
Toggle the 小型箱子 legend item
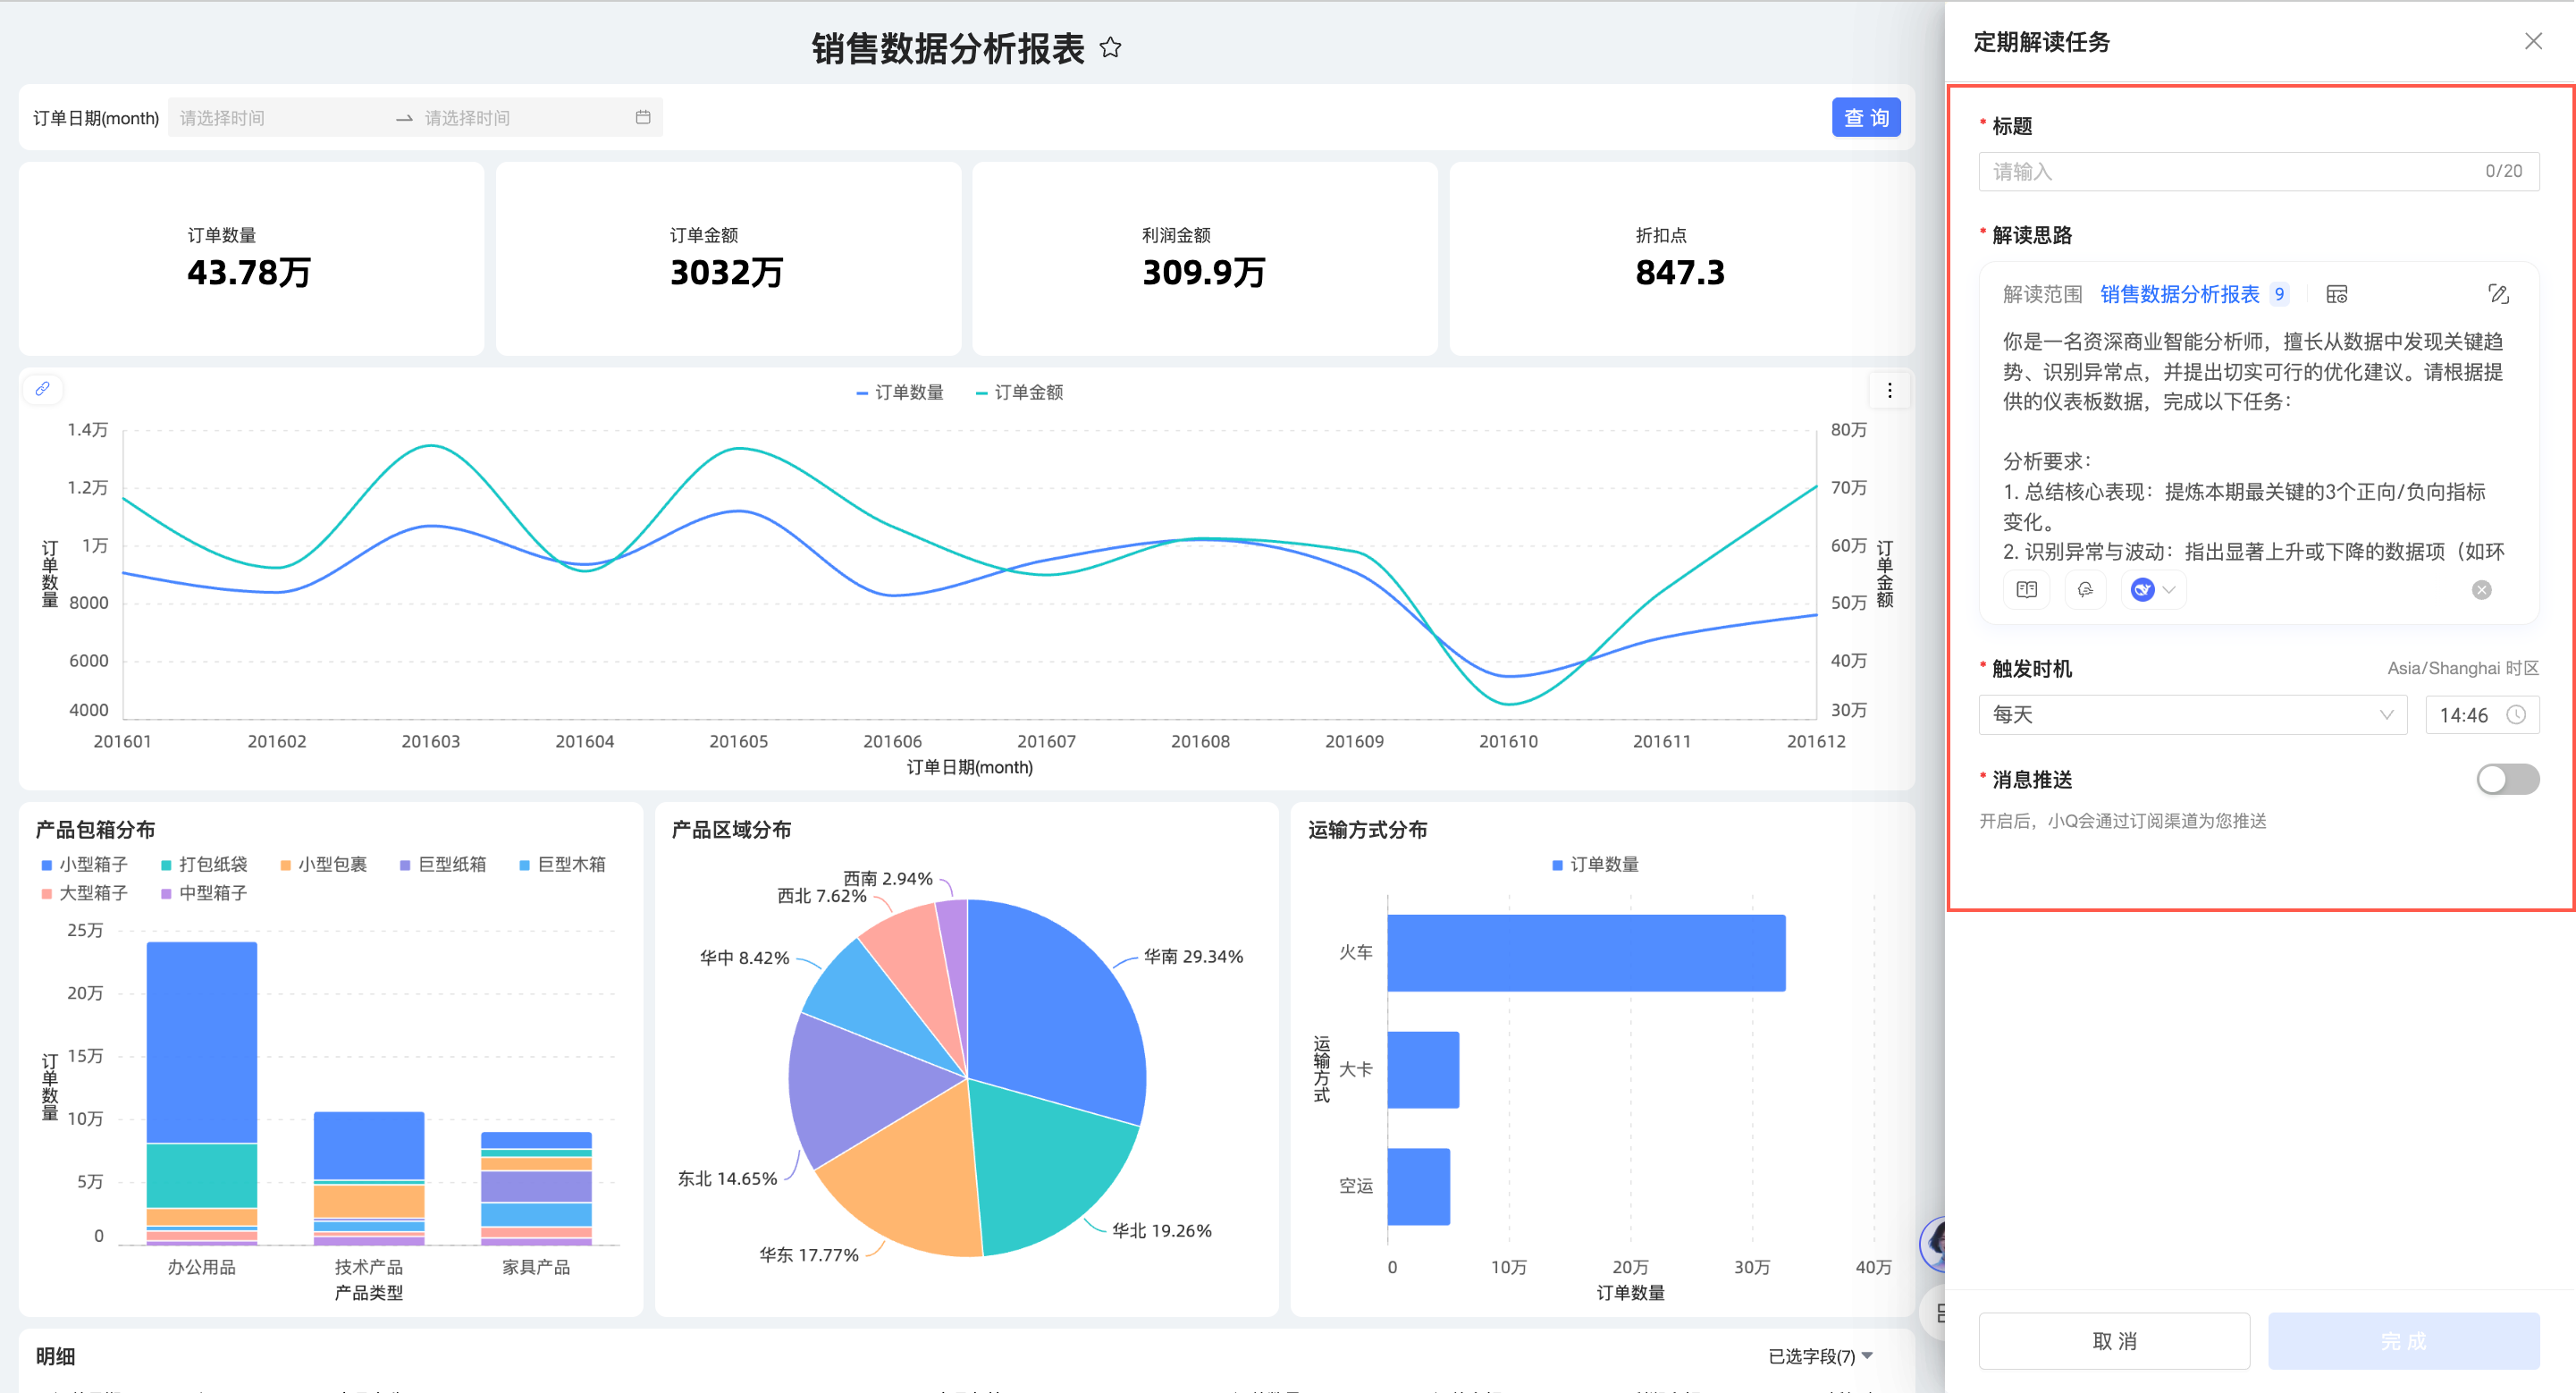[84, 864]
